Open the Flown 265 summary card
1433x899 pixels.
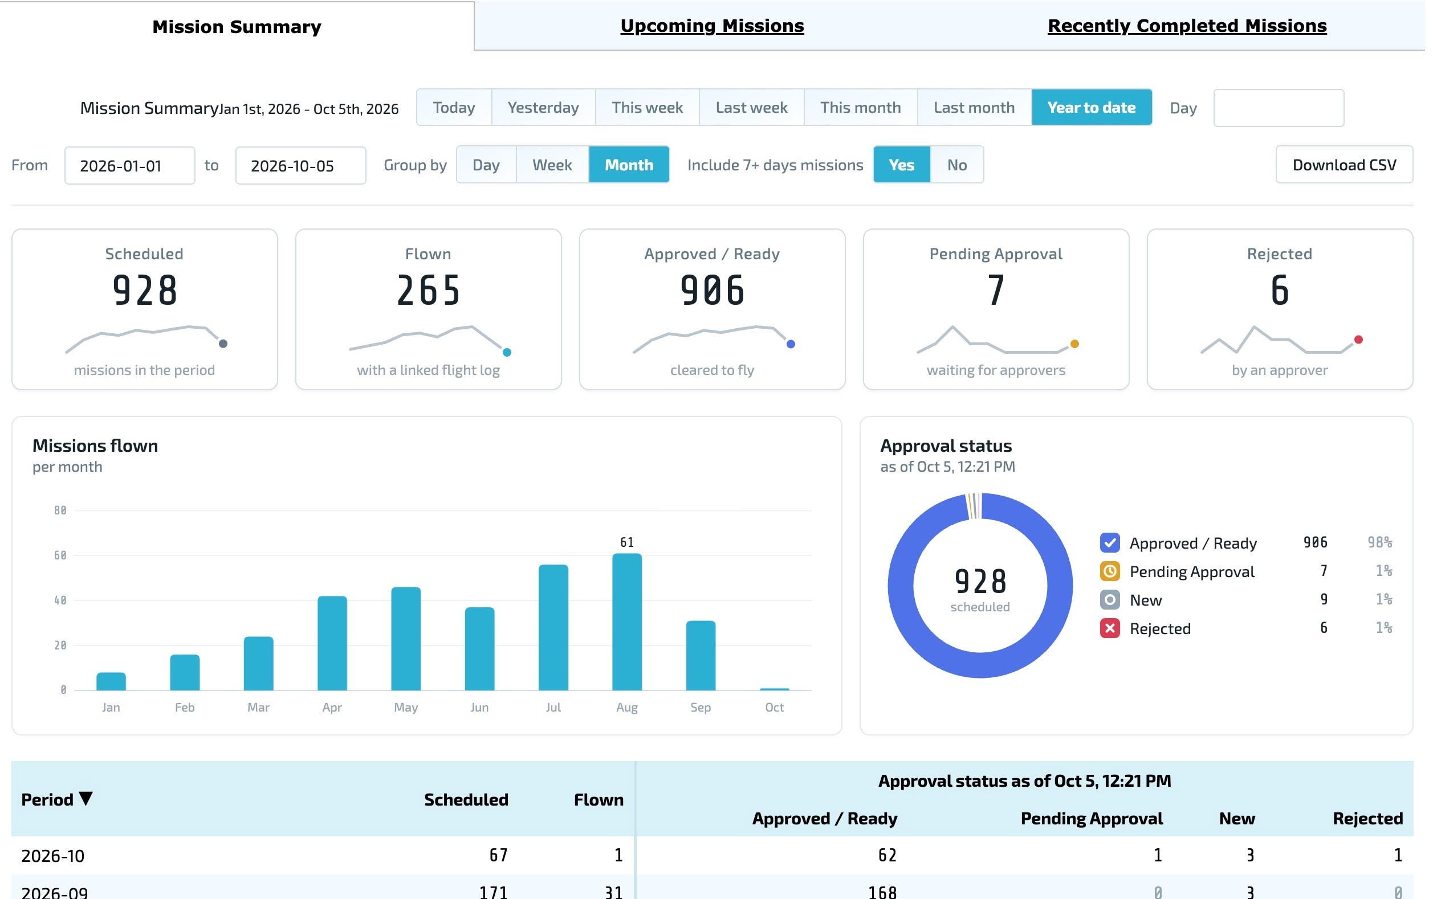click(428, 309)
